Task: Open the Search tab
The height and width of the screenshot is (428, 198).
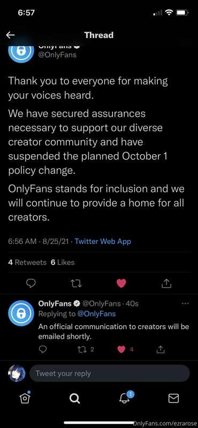Action: pyautogui.click(x=74, y=399)
